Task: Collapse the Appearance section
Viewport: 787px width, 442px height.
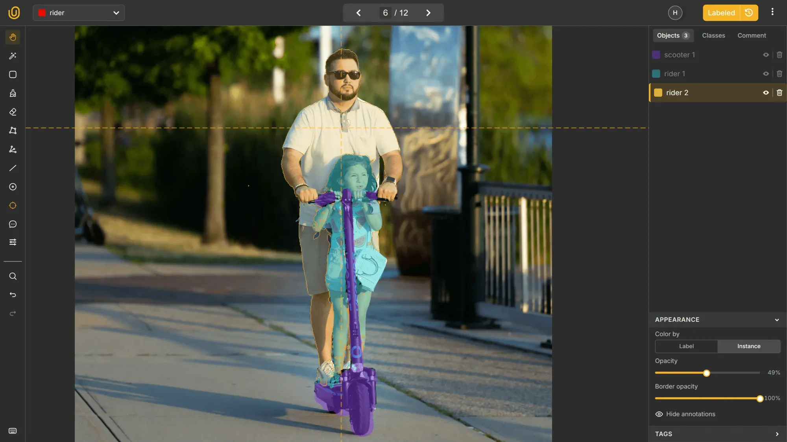Action: [x=777, y=319]
